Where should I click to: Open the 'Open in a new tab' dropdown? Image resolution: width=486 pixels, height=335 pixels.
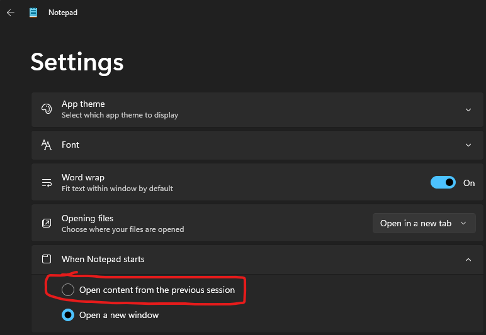424,223
